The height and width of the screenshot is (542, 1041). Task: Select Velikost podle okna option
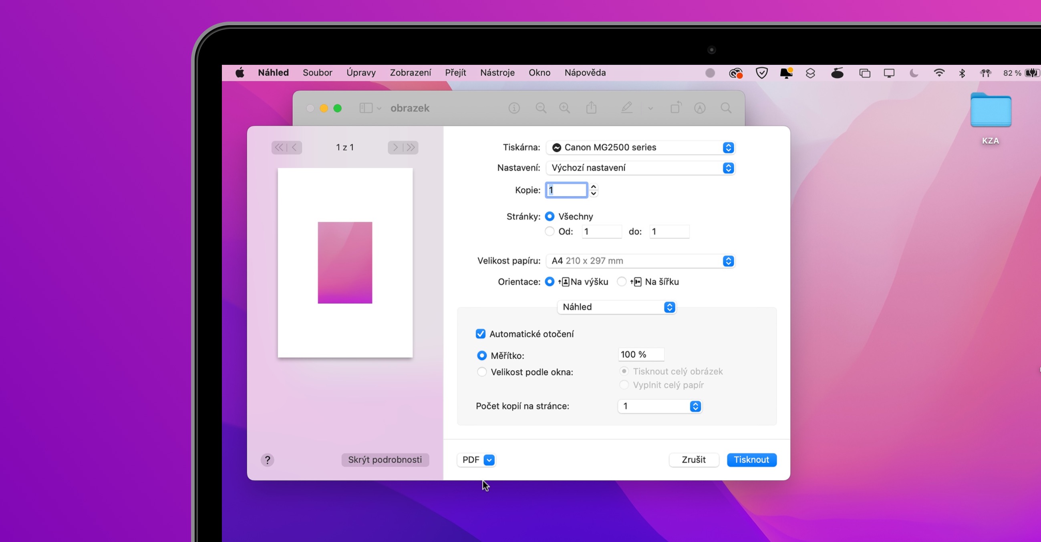(x=482, y=372)
